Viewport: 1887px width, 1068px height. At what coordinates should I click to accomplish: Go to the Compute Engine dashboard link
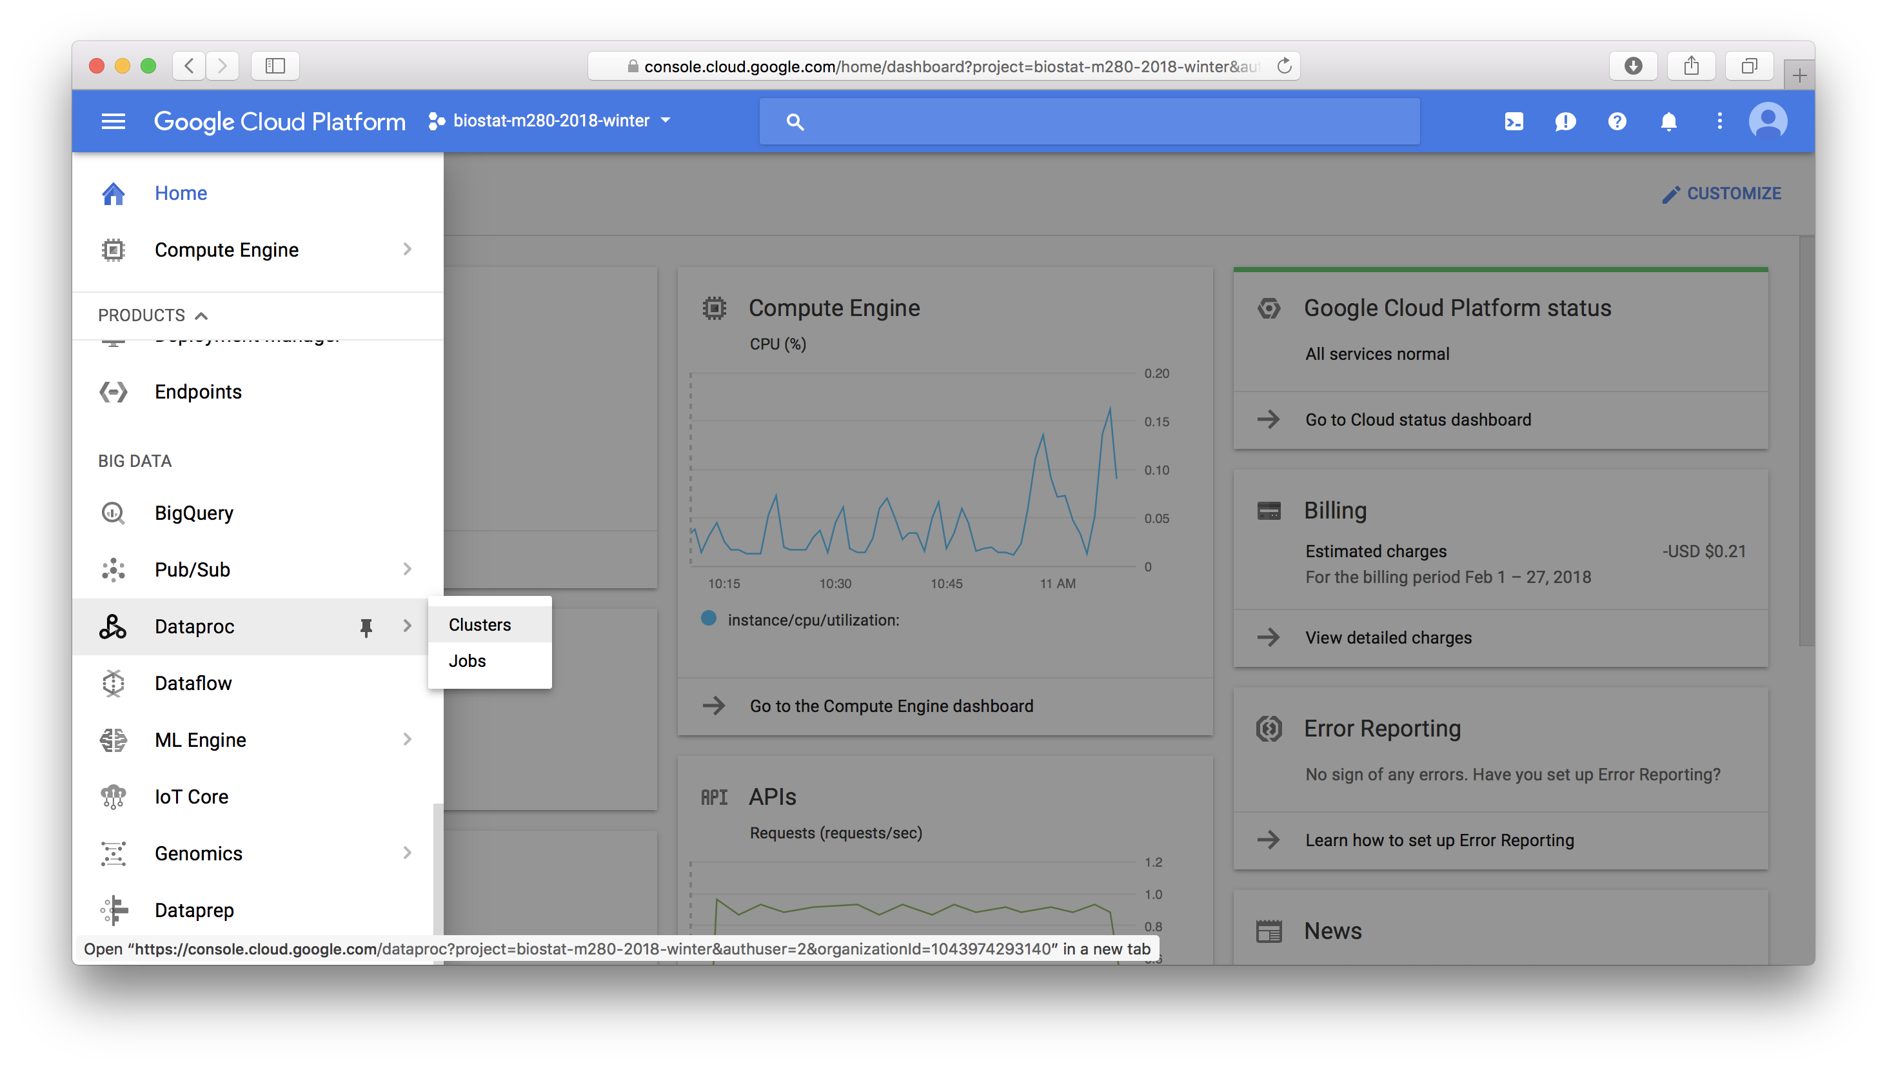891,706
